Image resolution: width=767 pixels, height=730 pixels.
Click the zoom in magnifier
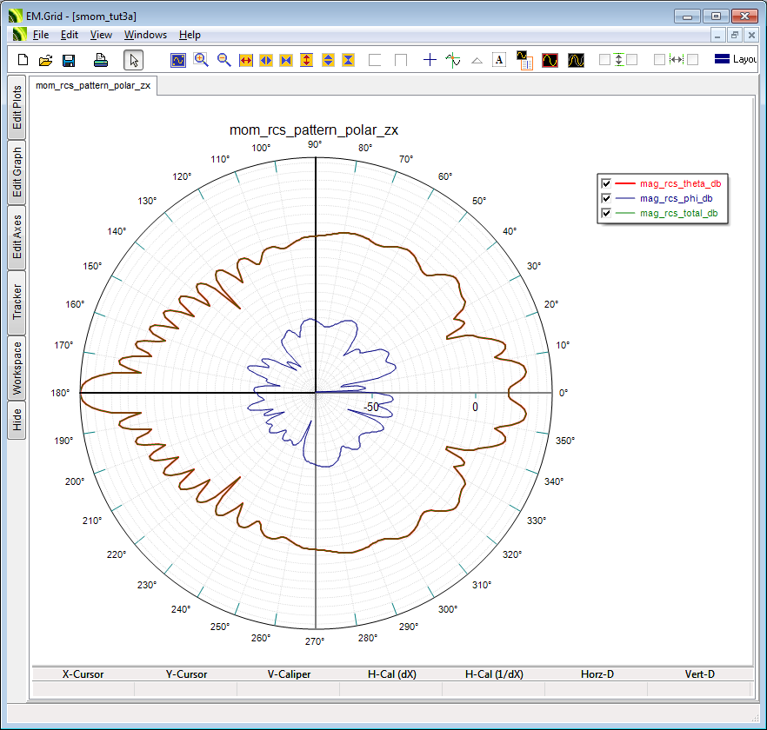(201, 60)
